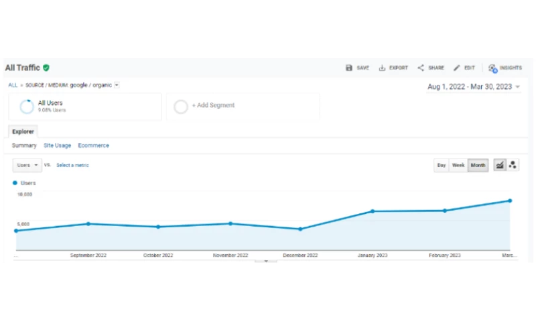Click the January 2023 data point

[x=373, y=211]
